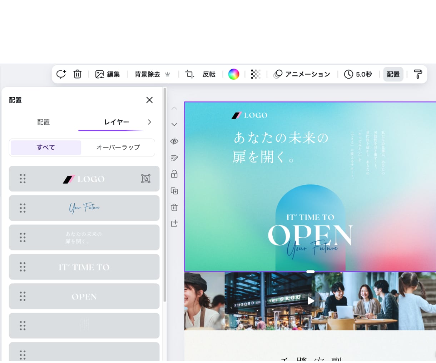Open 編集 image edit button
Screen dimensions: 436x363
click(107, 74)
